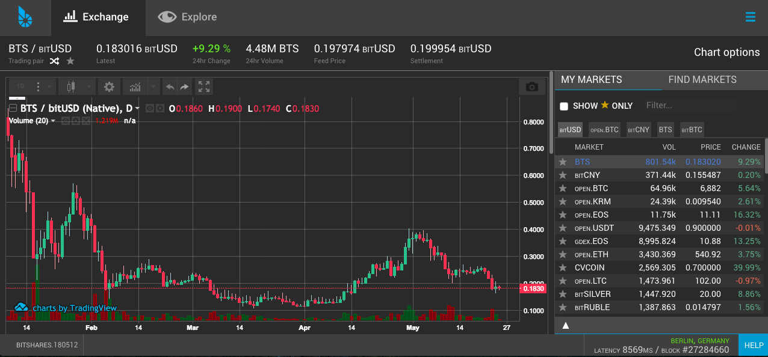Open the Volume (20) dropdown arrow
768x357 pixels.
pyautogui.click(x=53, y=121)
